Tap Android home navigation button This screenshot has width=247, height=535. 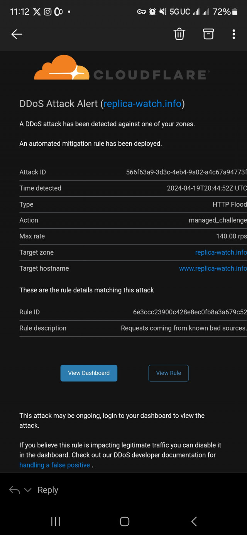(x=124, y=521)
